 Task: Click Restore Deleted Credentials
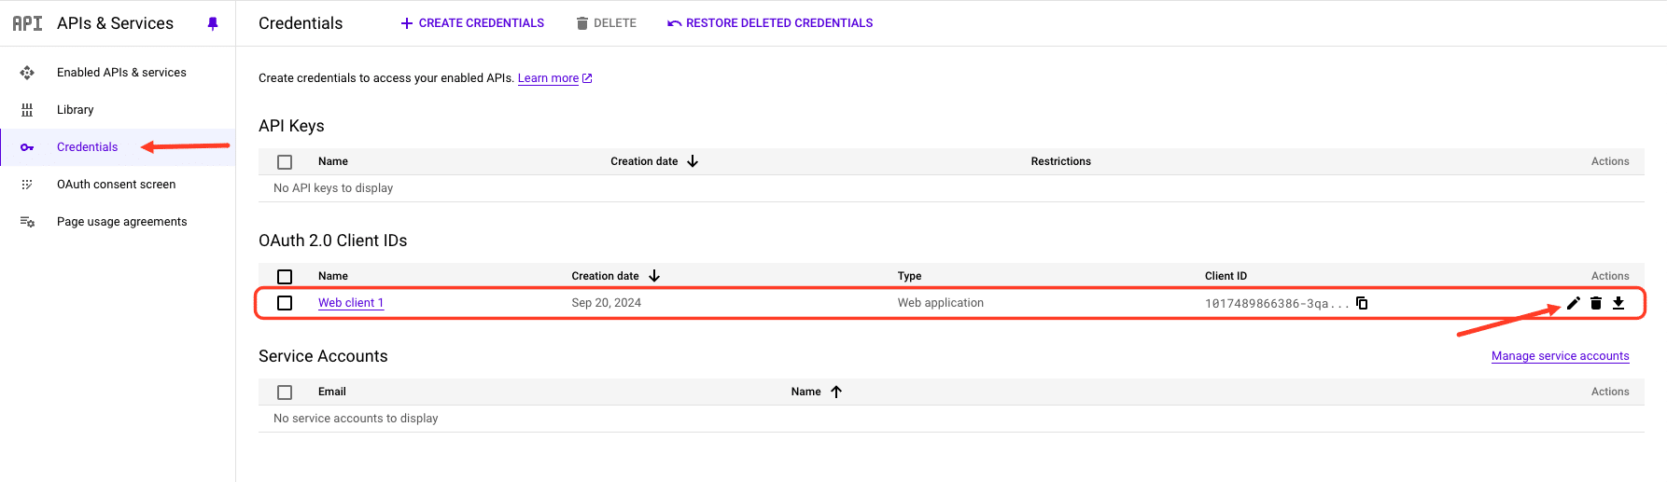tap(770, 23)
